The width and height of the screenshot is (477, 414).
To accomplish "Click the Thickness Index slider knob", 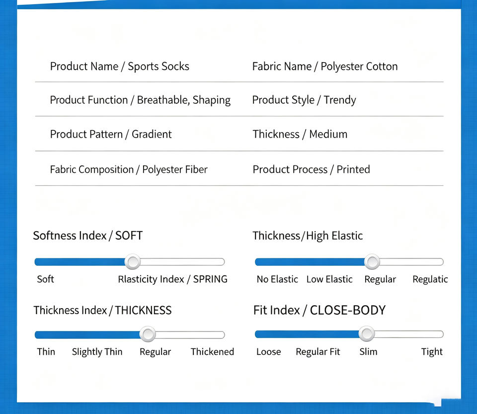I will (x=148, y=334).
